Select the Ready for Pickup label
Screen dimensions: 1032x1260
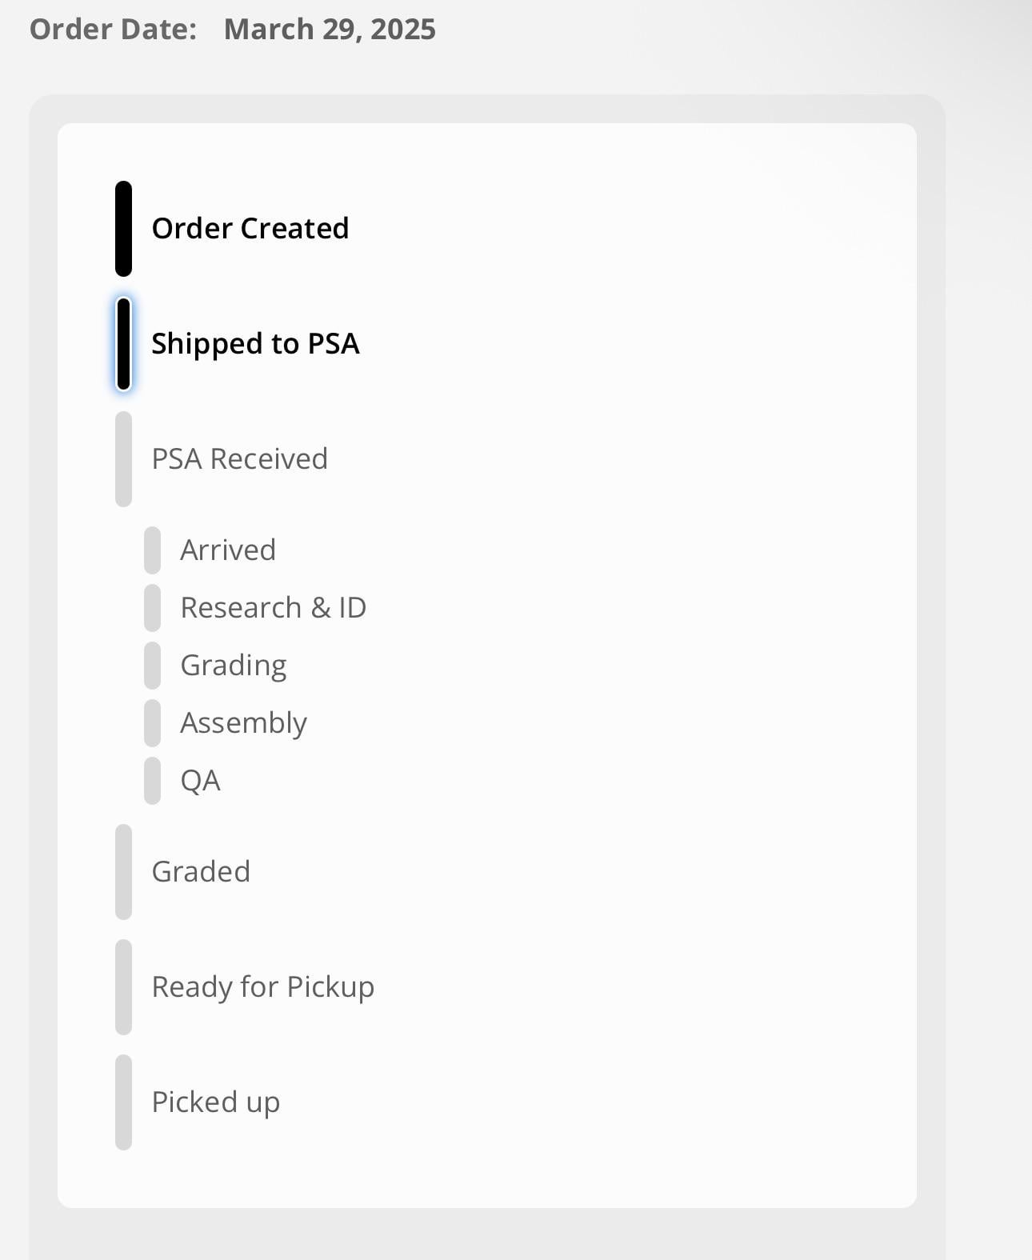(x=263, y=988)
